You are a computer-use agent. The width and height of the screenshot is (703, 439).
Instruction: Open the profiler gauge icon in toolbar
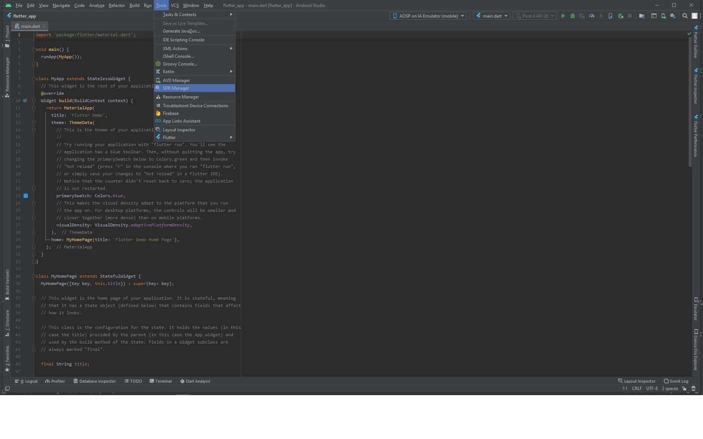point(592,16)
